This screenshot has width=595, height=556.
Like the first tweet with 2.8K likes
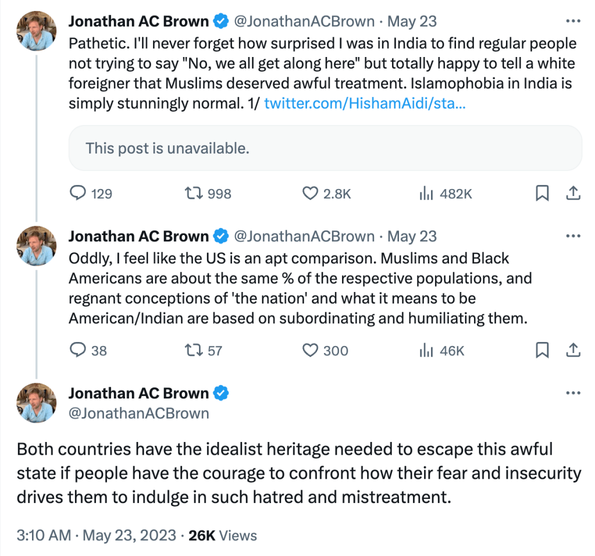[x=312, y=193]
